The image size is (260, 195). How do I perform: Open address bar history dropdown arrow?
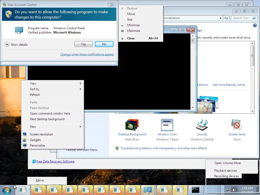(220, 18)
